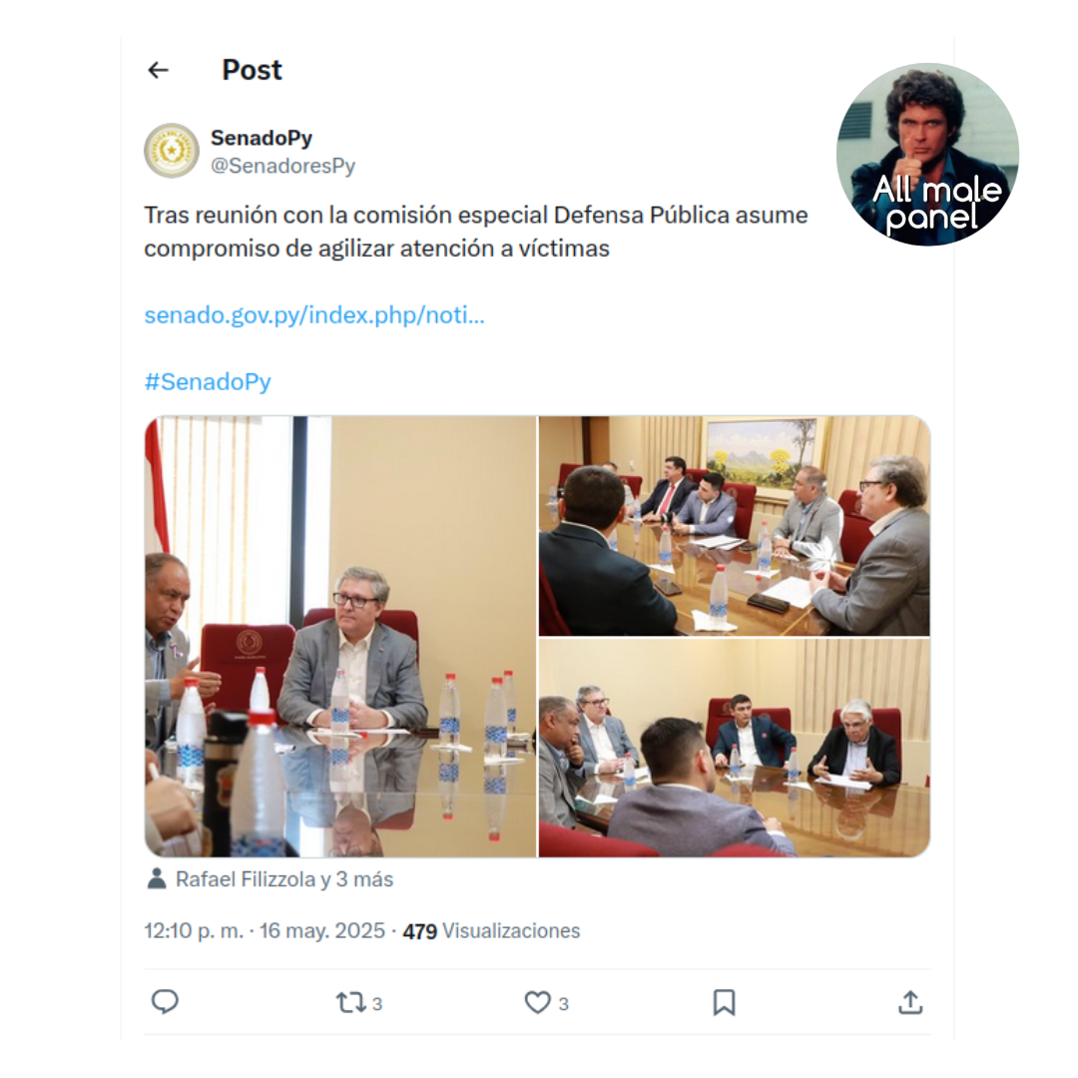Open the reply comment icon
Image resolution: width=1078 pixels, height=1078 pixels.
[165, 1002]
